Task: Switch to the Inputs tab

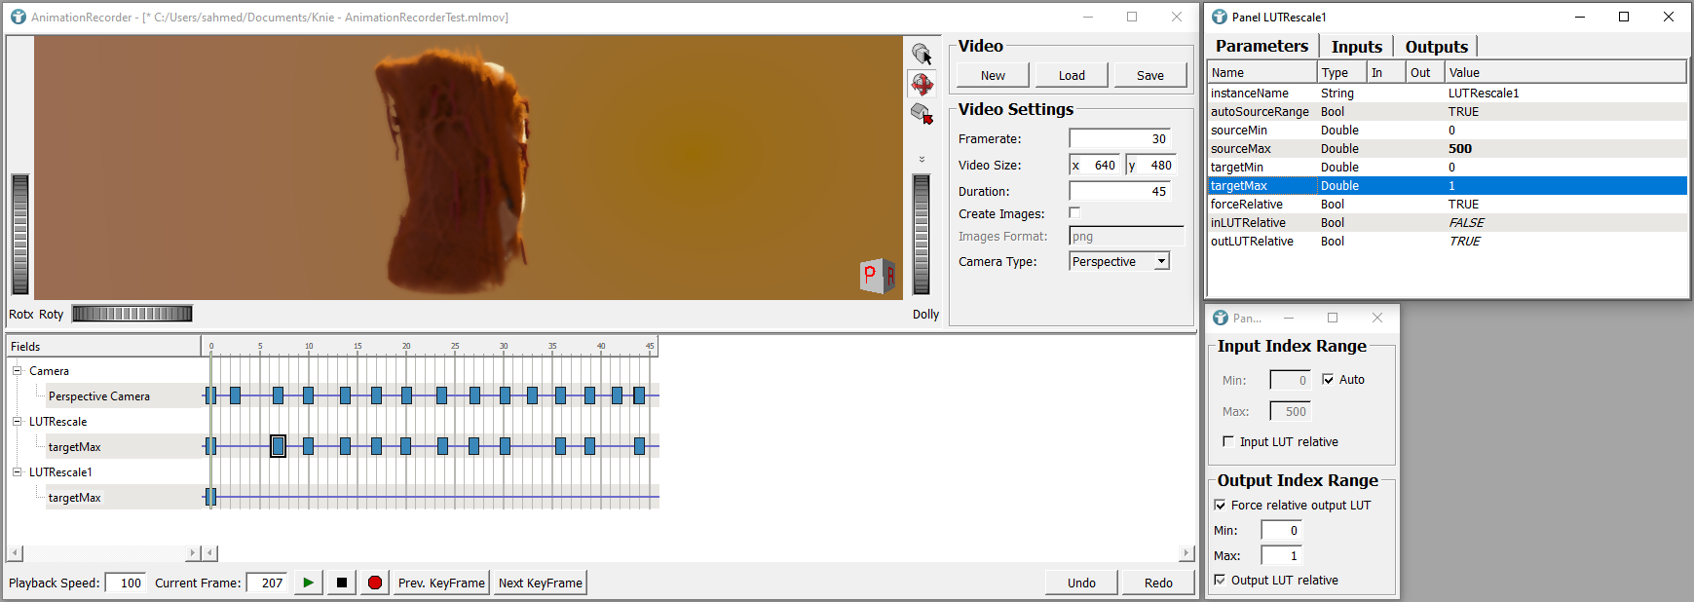Action: tap(1356, 47)
